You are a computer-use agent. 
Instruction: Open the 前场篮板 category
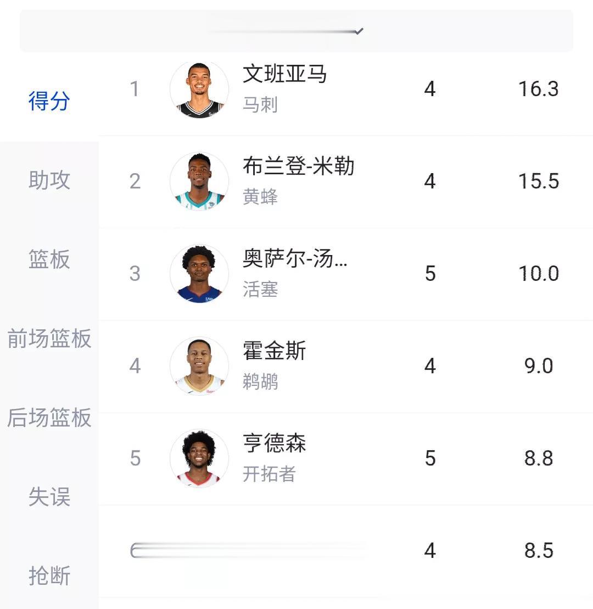point(49,338)
